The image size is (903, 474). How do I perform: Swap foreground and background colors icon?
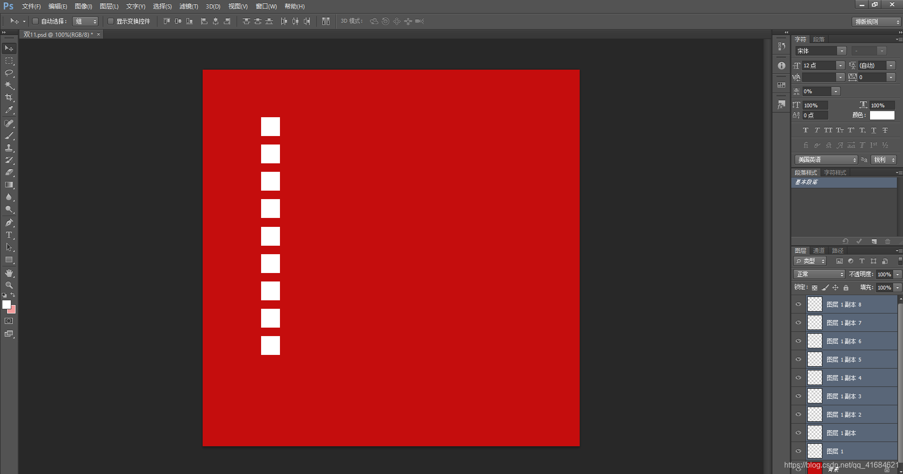13,295
